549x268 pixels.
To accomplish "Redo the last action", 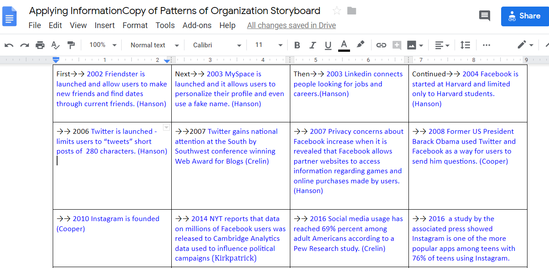I will coord(25,45).
